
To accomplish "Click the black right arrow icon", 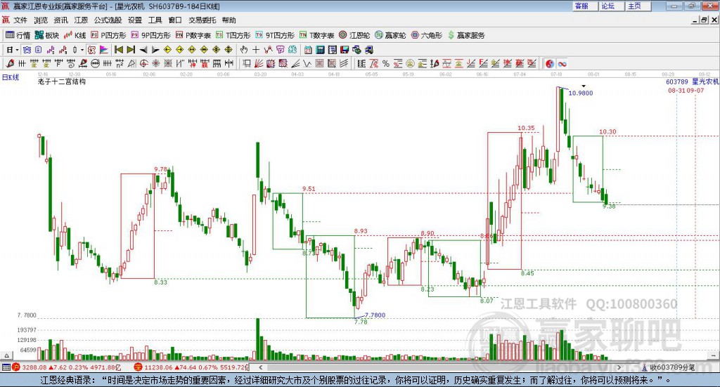I will coord(155,50).
